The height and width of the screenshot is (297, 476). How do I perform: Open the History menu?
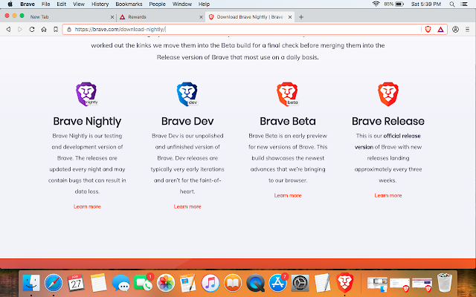(x=100, y=4)
